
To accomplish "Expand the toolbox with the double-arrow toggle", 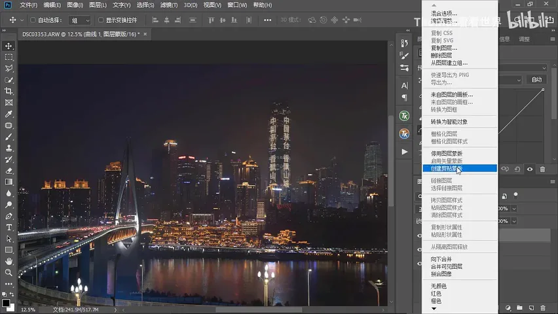I will point(4,31).
